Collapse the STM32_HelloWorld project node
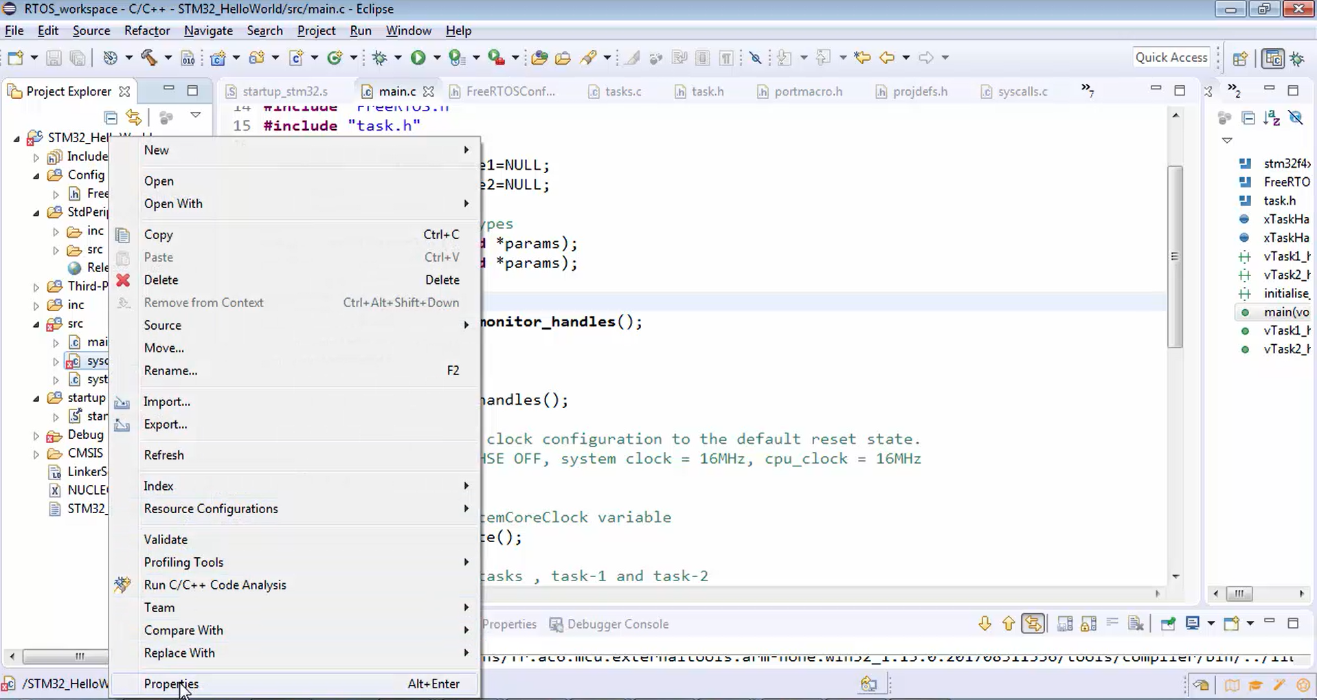 click(x=16, y=139)
